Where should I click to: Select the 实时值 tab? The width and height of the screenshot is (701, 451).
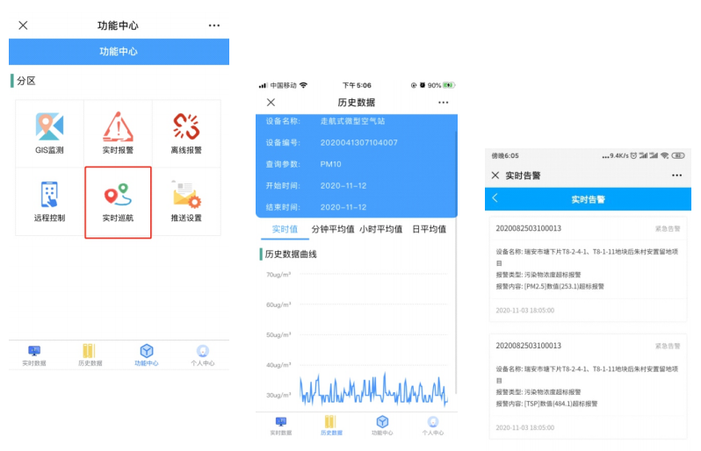click(285, 229)
